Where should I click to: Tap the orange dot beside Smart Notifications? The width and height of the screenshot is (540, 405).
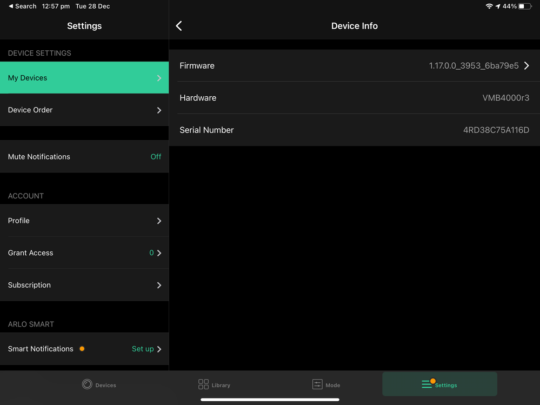(x=82, y=349)
